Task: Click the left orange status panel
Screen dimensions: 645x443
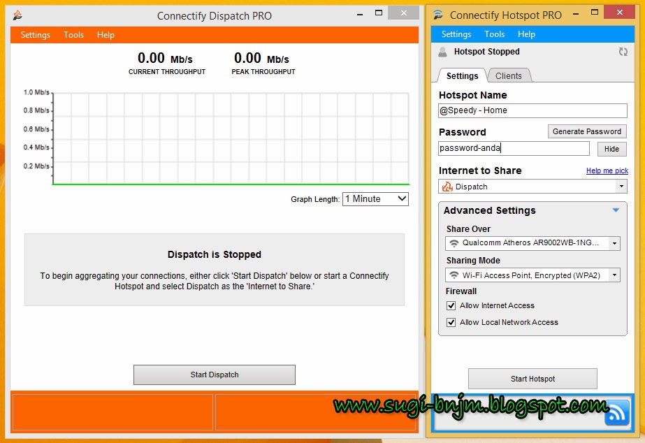Action: coord(113,412)
